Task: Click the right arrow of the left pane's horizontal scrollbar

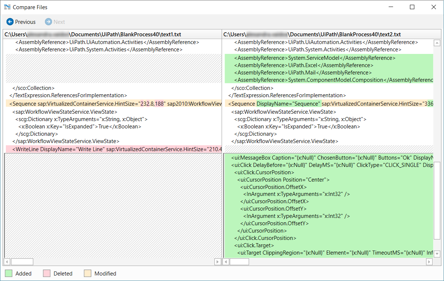Action: tap(218, 262)
